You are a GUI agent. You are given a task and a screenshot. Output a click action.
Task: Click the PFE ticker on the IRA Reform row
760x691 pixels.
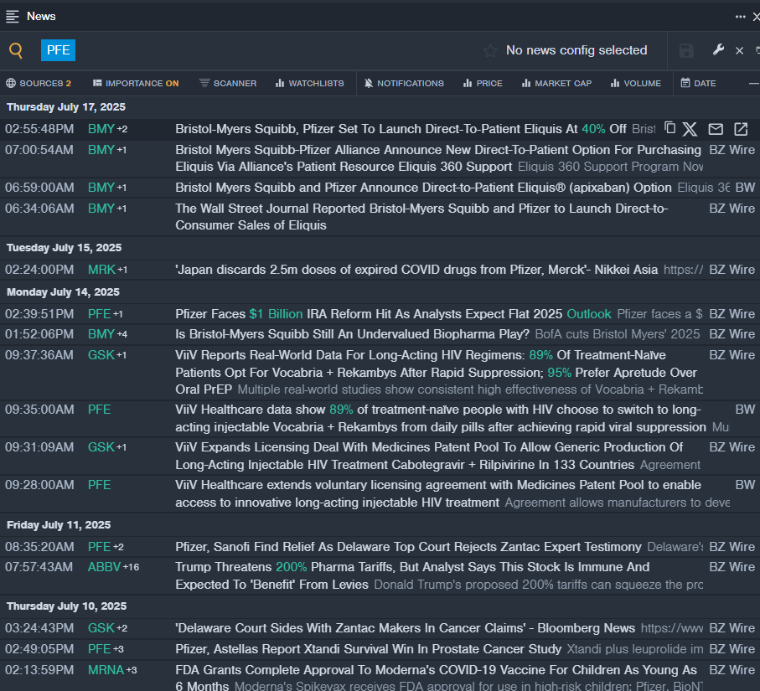[100, 314]
